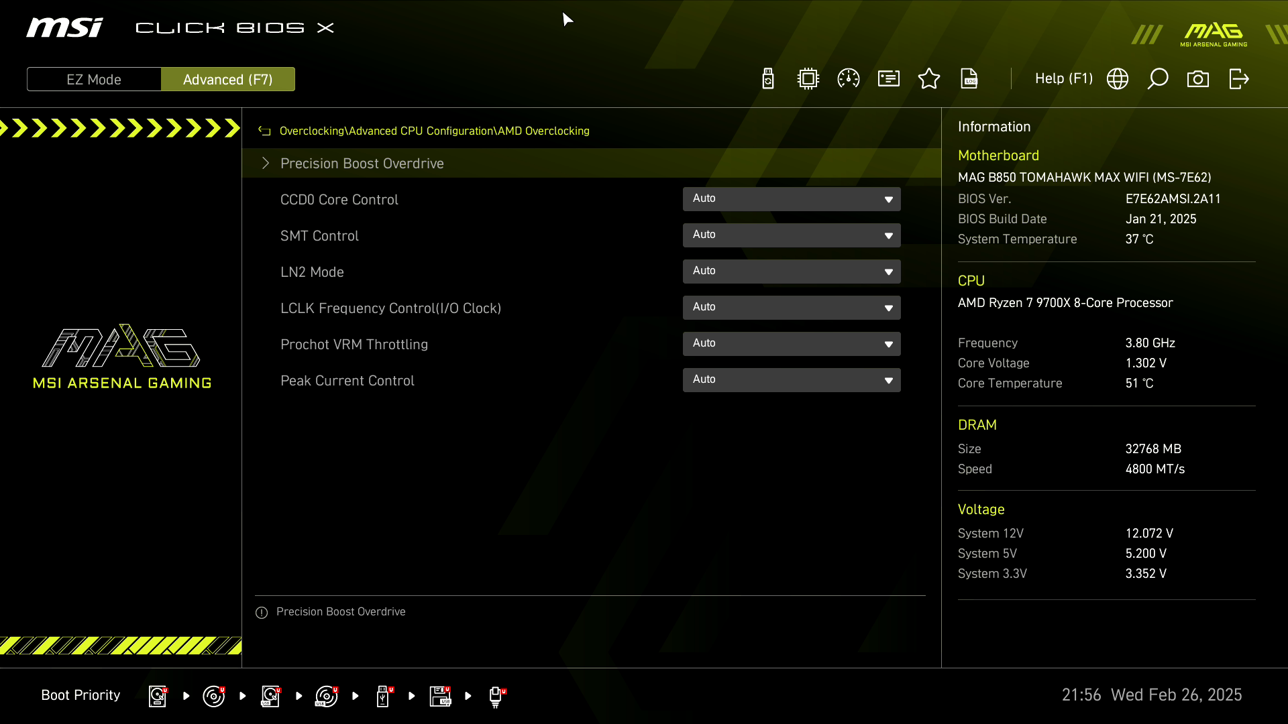Click the CPU chip icon in toolbar
This screenshot has width=1288, height=724.
coord(808,79)
